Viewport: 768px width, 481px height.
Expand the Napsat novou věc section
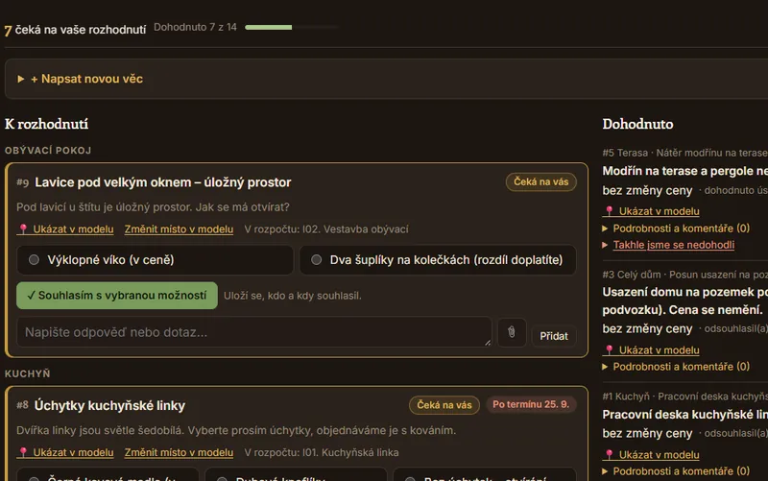81,79
